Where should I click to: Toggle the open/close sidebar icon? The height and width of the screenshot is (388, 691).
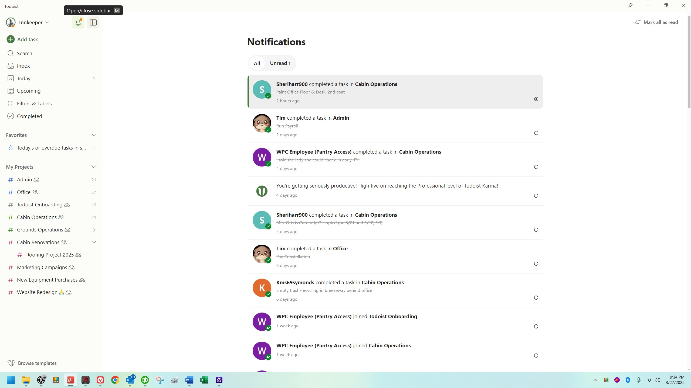pos(93,22)
